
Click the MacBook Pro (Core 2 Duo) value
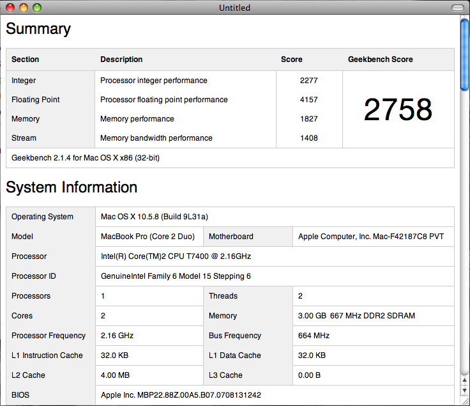(148, 237)
